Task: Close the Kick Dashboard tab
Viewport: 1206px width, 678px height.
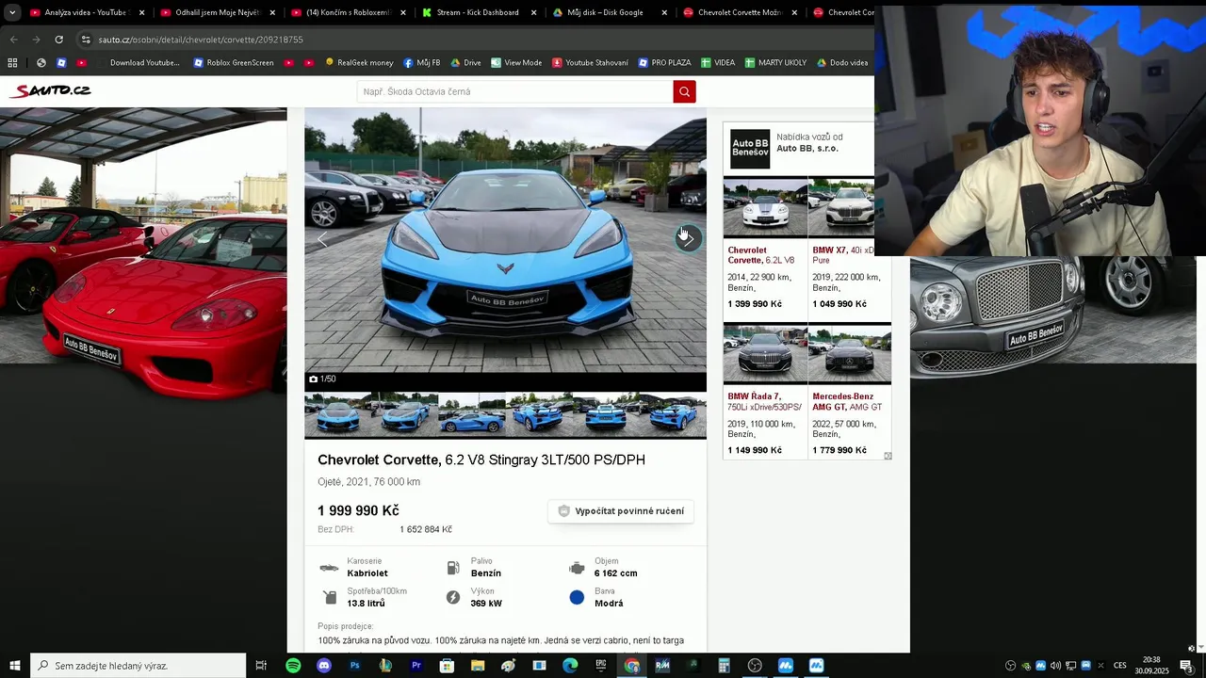Action: click(x=533, y=12)
